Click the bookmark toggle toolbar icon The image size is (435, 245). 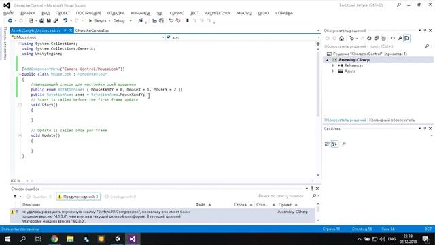click(x=188, y=21)
